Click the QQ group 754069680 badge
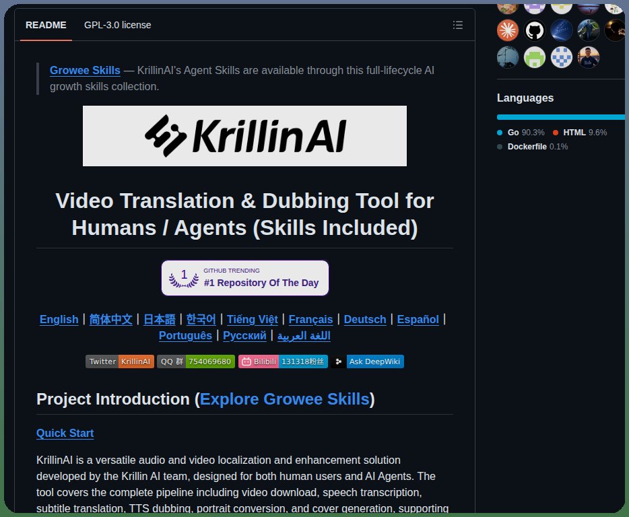 click(196, 361)
